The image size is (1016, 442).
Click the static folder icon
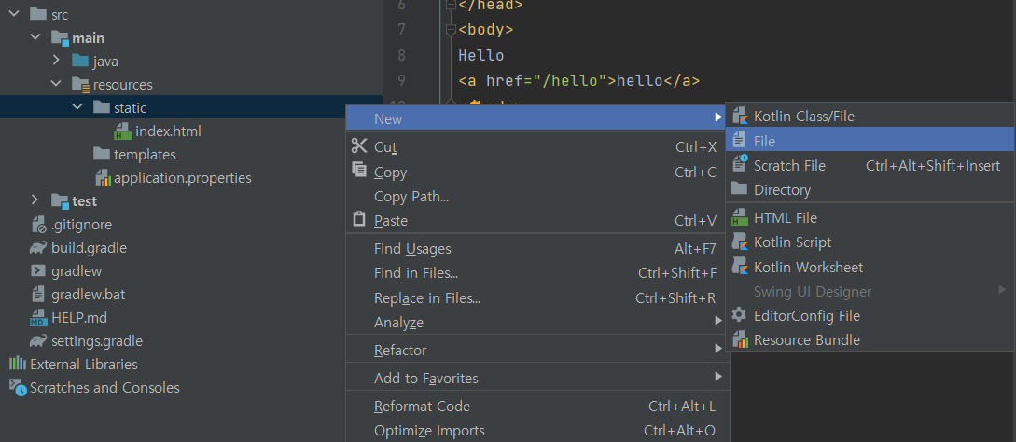(101, 107)
